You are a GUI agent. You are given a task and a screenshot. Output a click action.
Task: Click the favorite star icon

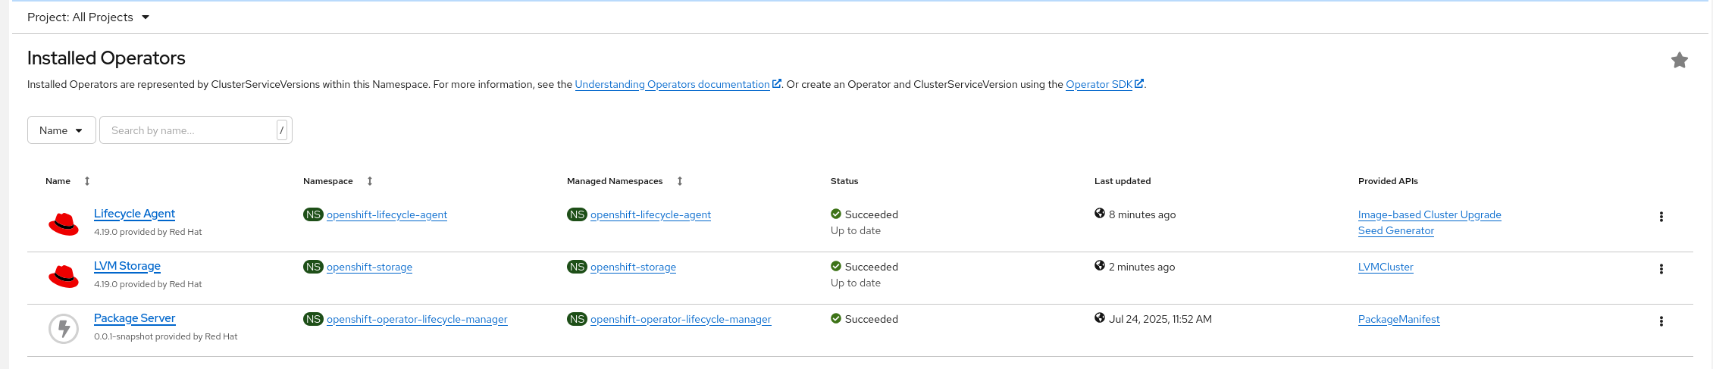pos(1679,60)
